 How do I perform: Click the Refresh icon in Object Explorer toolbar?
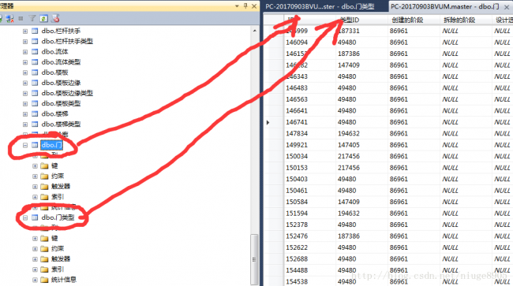click(43, 19)
